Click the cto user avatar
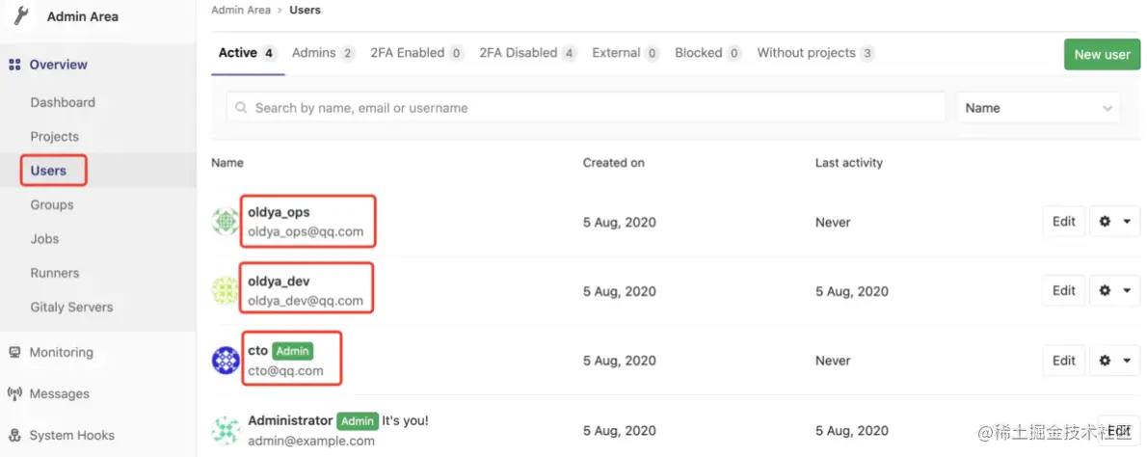 pyautogui.click(x=226, y=361)
